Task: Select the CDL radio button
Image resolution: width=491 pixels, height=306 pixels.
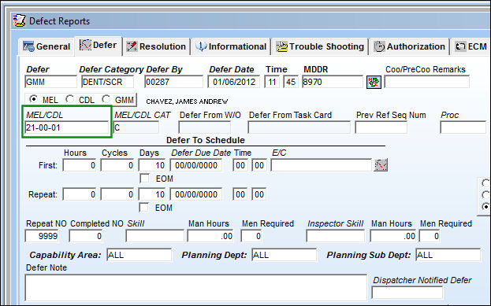Action: click(69, 99)
